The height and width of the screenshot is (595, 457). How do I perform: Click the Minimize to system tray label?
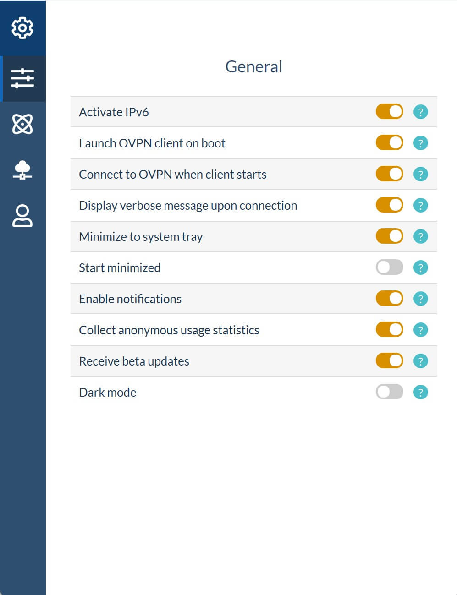pos(141,237)
